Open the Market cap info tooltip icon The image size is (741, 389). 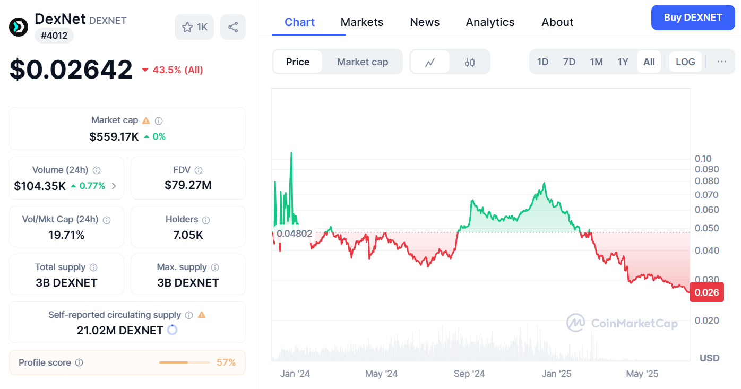[159, 120]
